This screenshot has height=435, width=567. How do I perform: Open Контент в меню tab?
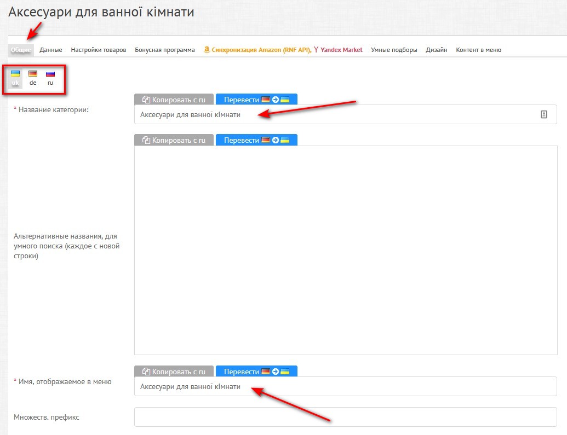point(478,50)
